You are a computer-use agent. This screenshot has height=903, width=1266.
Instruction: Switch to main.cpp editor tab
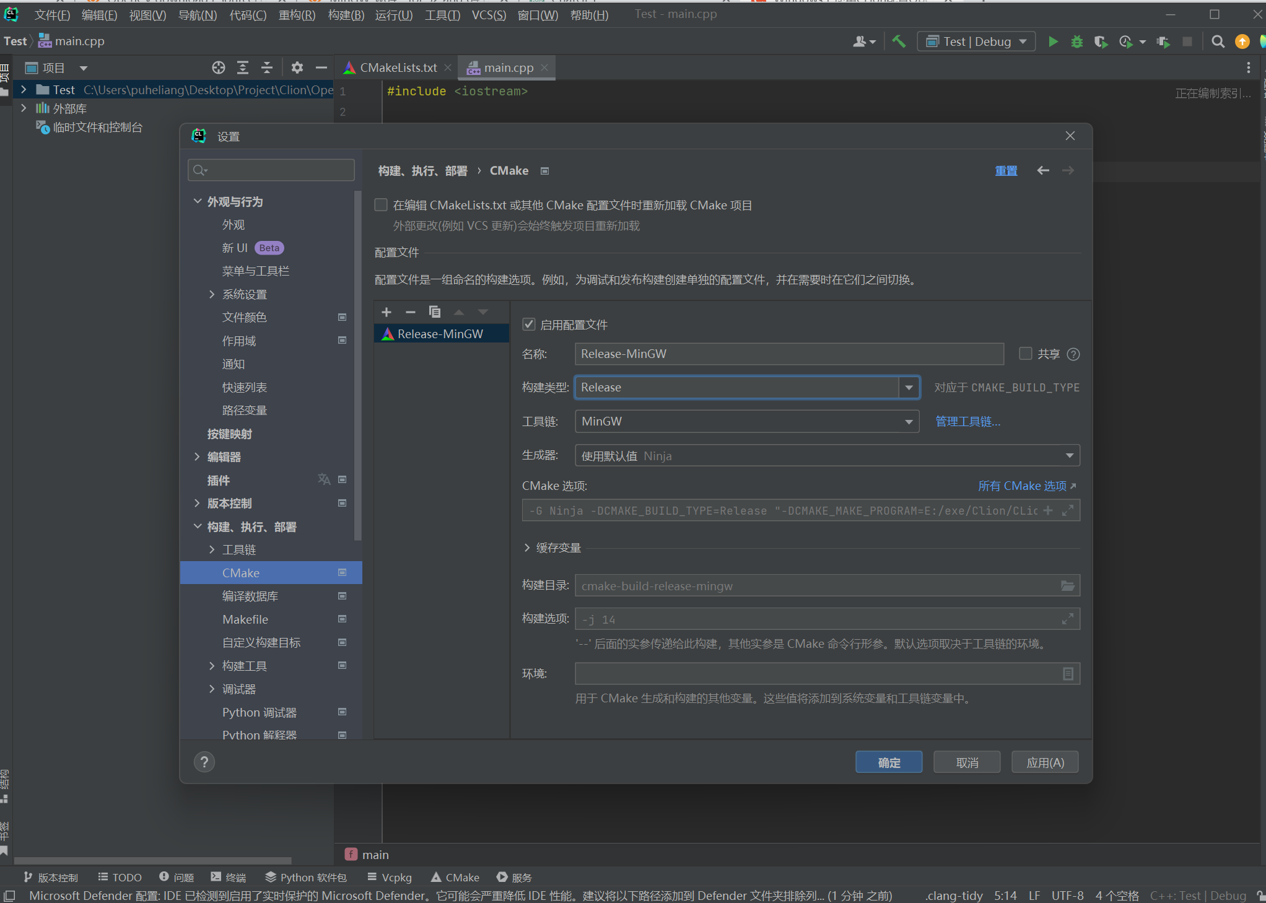point(508,68)
